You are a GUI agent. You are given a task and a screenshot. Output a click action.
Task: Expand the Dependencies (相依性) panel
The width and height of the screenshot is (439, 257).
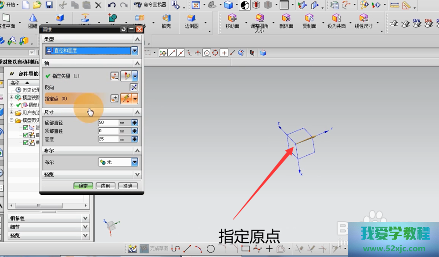tap(85, 218)
